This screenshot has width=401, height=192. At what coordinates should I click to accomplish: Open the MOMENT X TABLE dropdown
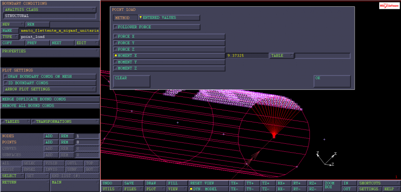[282, 55]
